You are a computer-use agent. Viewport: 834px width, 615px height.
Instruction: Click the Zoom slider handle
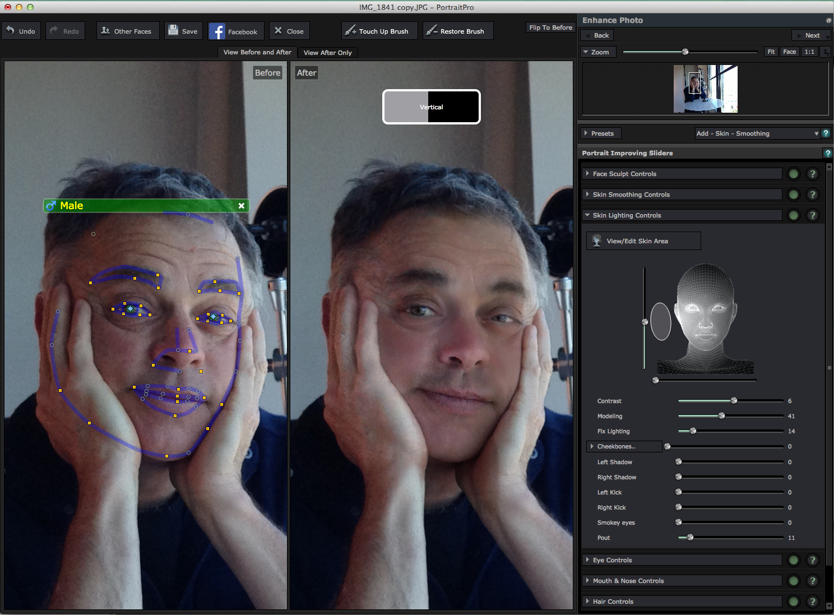pos(685,52)
